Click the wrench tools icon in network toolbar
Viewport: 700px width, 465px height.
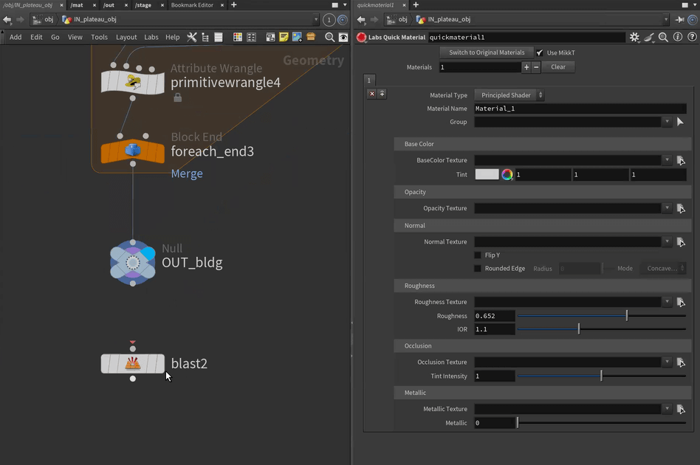[192, 37]
